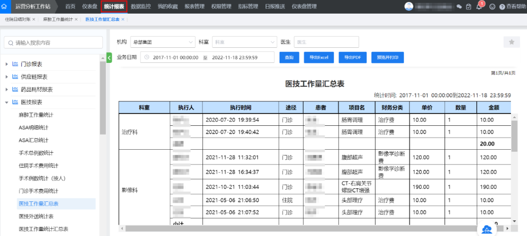This screenshot has height=236, width=527.
Task: Click the 药品耗材报表 chart icon
Action: [15, 90]
